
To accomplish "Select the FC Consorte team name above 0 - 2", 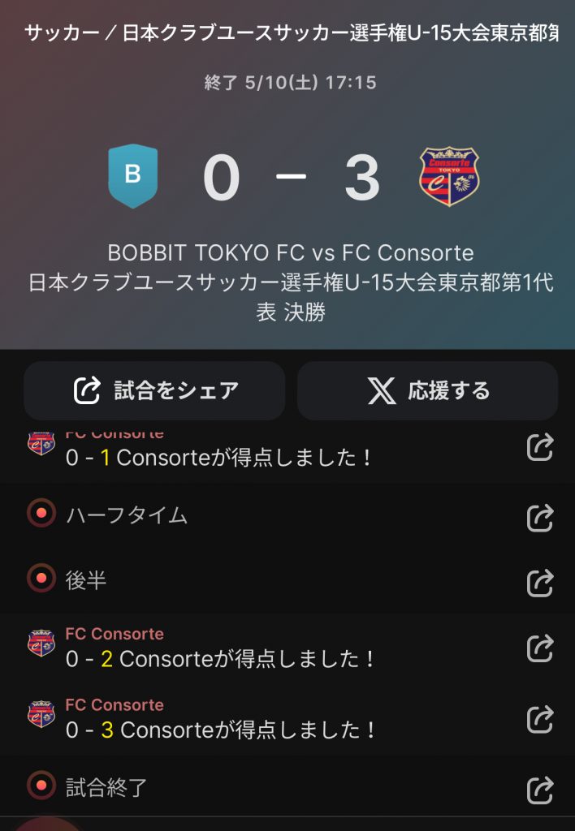I will point(115,634).
